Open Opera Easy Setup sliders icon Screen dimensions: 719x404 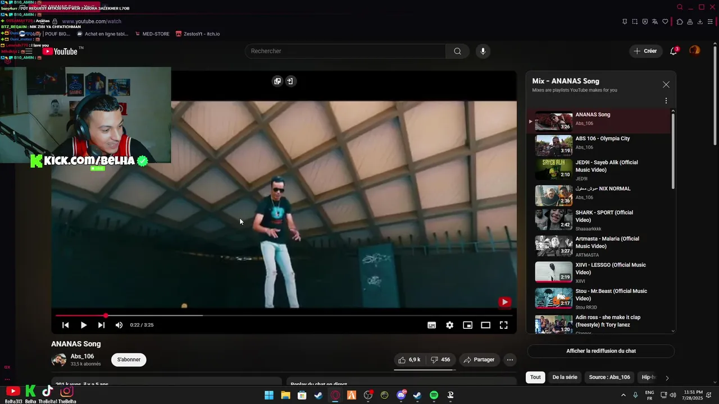coord(710,21)
